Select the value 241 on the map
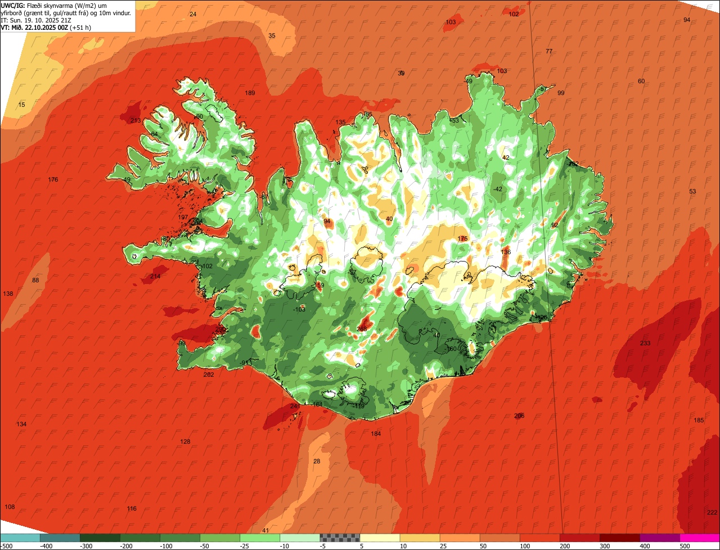Viewport: 720px width, 550px height. [295, 406]
